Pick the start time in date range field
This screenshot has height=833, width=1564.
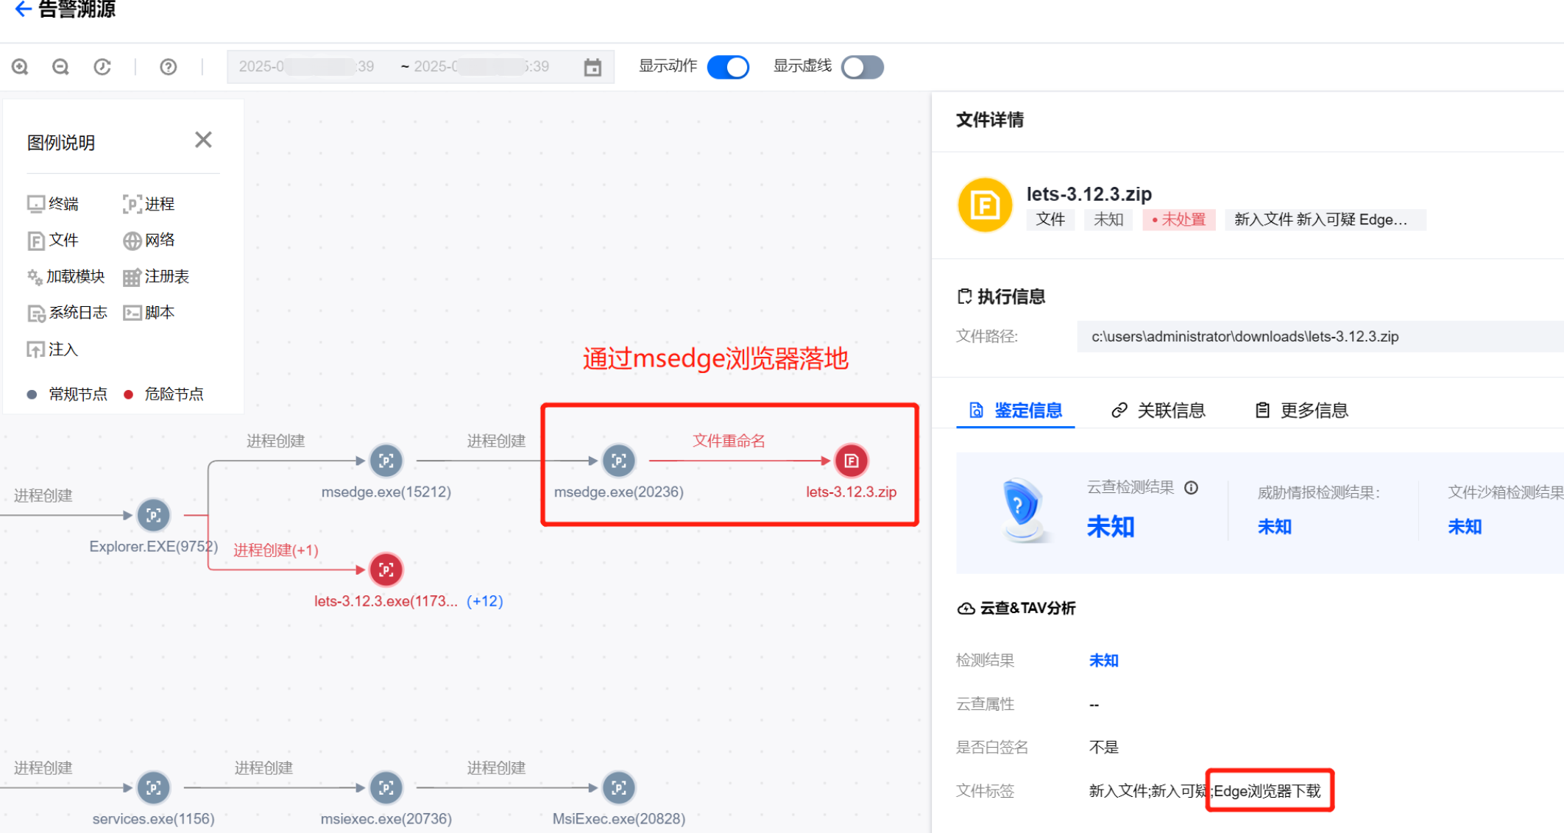click(306, 67)
